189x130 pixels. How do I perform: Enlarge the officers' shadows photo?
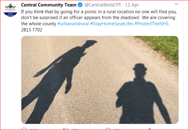100,80
